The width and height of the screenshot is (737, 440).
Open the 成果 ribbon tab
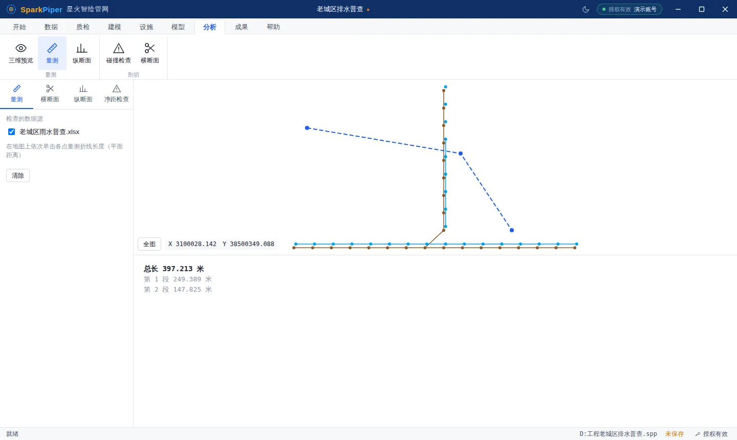(242, 27)
